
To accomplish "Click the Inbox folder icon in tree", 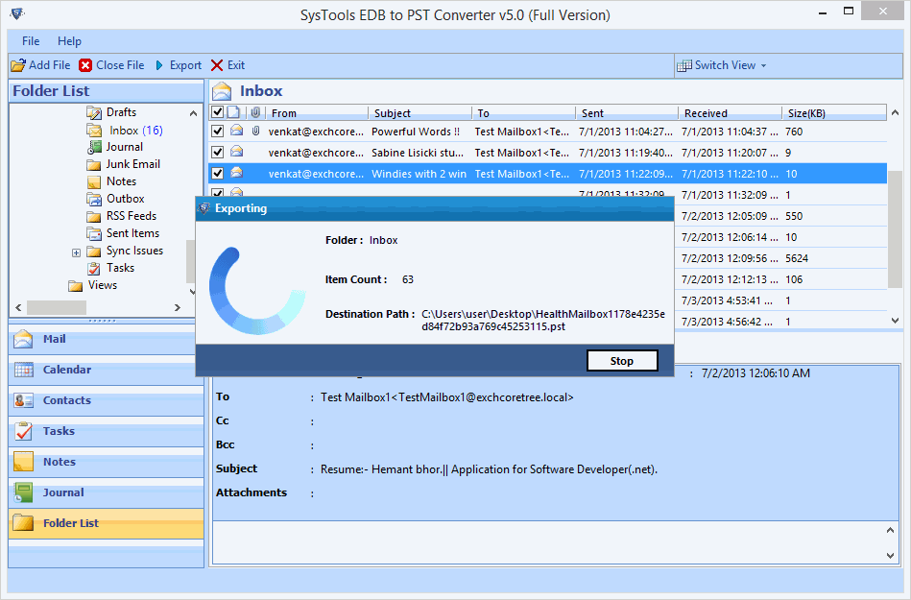I will 94,131.
